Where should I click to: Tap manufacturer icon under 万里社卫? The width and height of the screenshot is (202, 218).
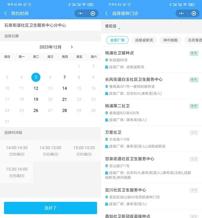tap(107, 146)
